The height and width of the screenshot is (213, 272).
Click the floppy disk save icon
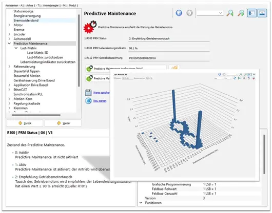pos(88,93)
